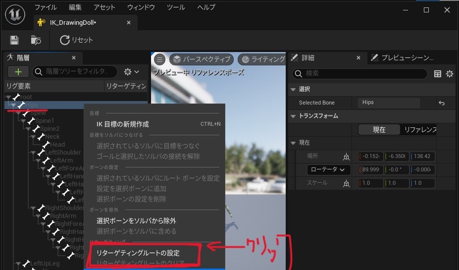The width and height of the screenshot is (459, 270).
Task: Open the ツール menu
Action: pyautogui.click(x=176, y=7)
